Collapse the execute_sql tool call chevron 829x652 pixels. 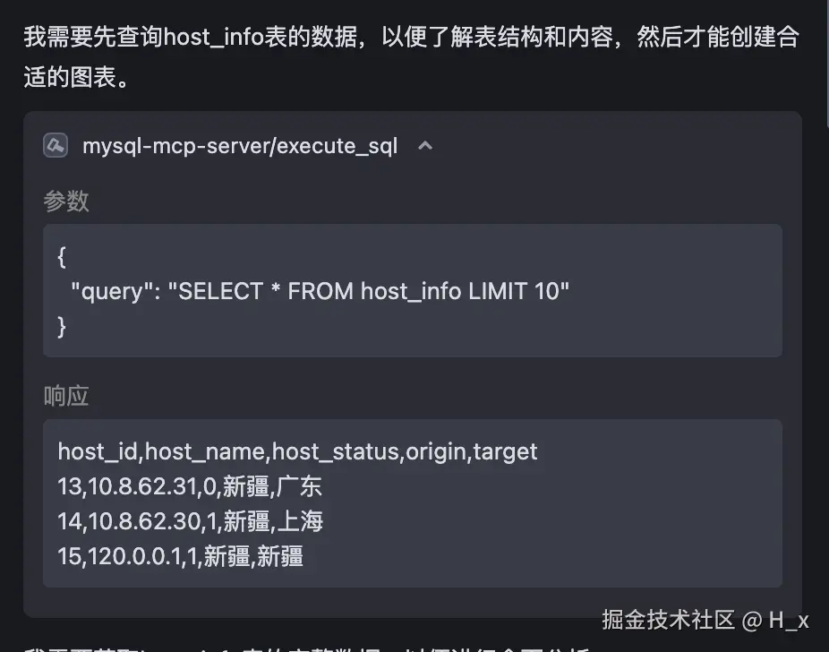click(425, 145)
